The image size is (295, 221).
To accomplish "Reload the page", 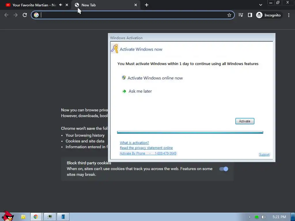I will [x=25, y=15].
